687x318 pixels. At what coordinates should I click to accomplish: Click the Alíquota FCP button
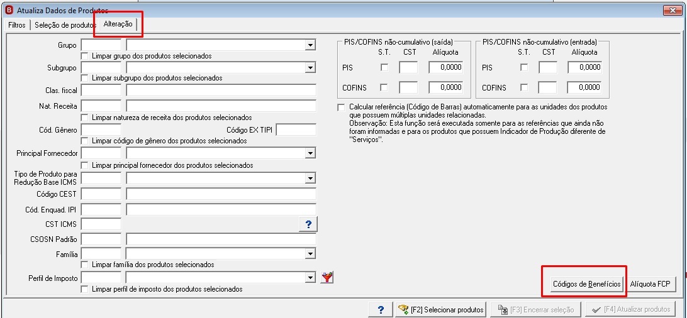click(x=651, y=284)
